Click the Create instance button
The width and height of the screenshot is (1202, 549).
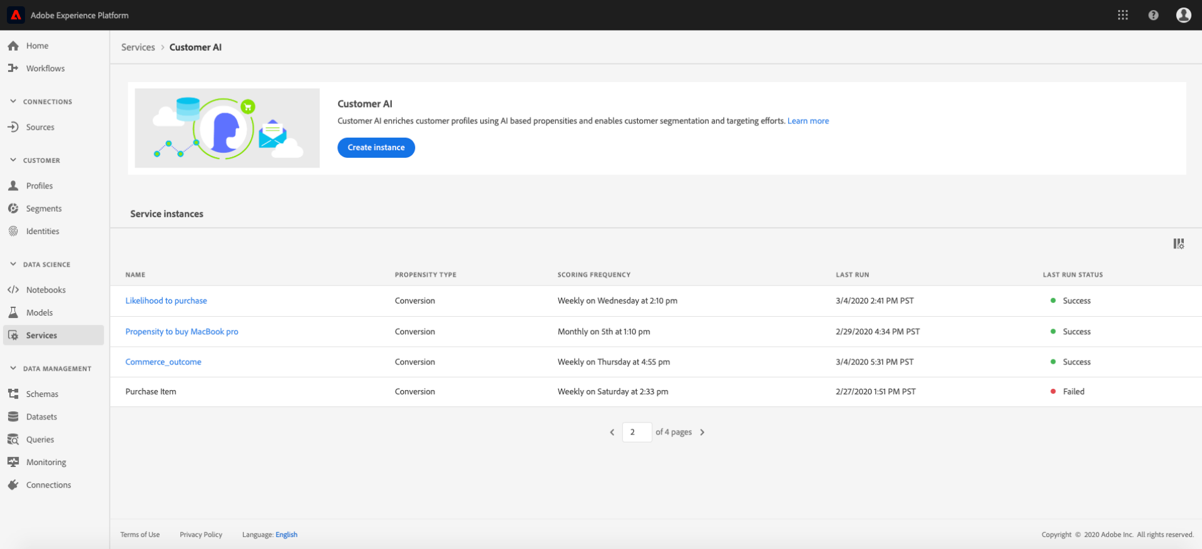point(376,148)
